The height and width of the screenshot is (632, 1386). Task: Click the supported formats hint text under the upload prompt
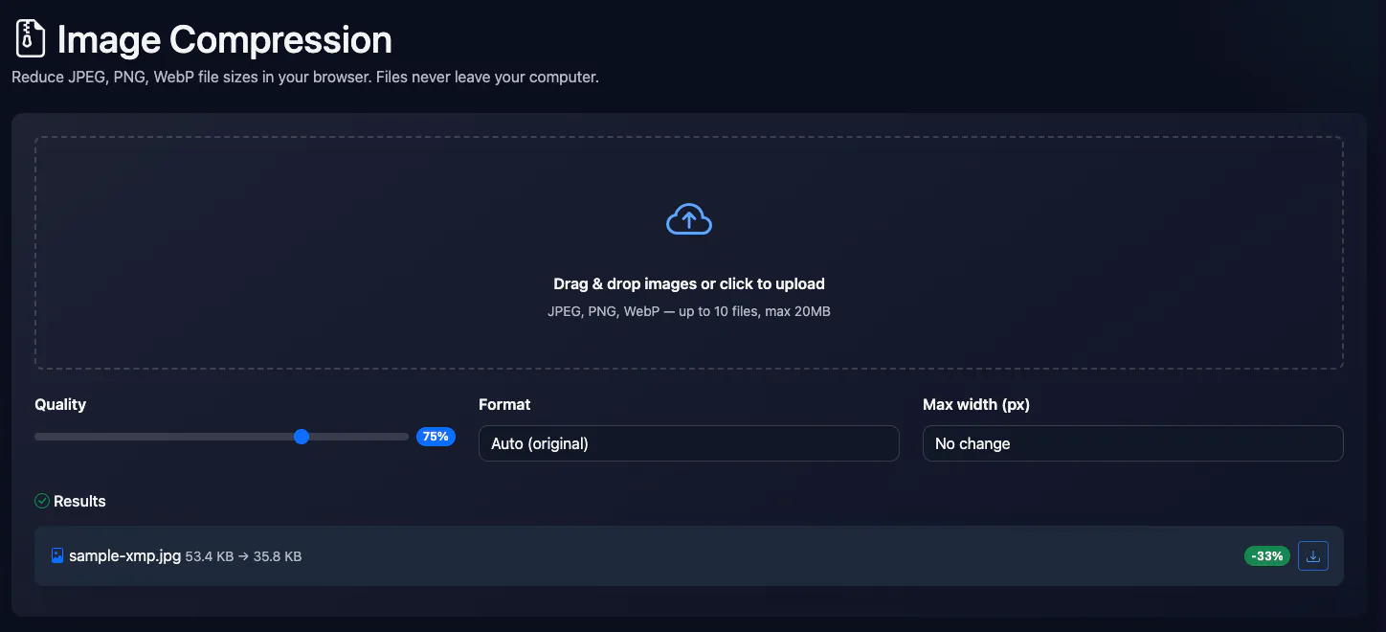coord(689,311)
